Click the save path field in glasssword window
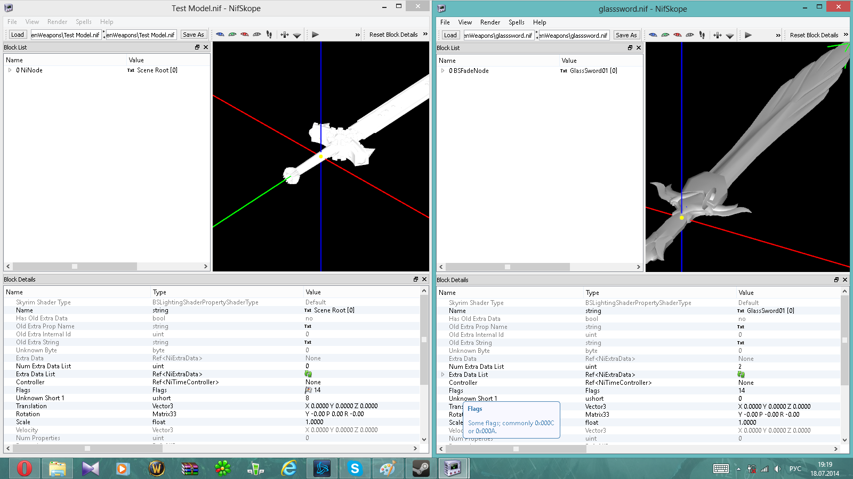Image resolution: width=853 pixels, height=479 pixels. point(574,36)
